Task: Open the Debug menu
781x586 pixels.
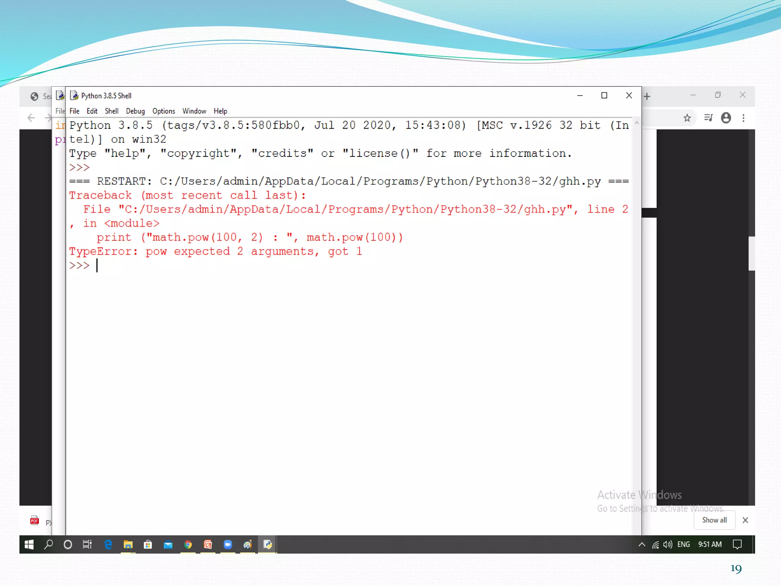Action: [135, 111]
